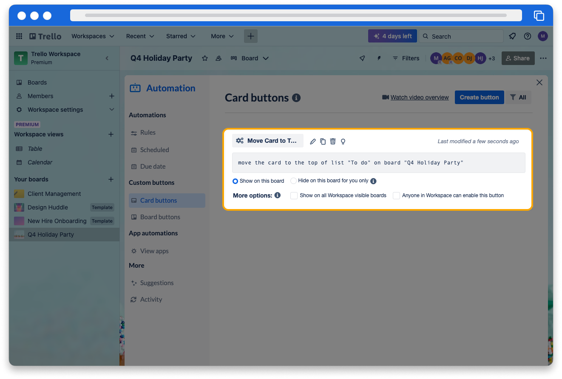This screenshot has width=562, height=379.
Task: Click the Search field
Action: point(461,36)
